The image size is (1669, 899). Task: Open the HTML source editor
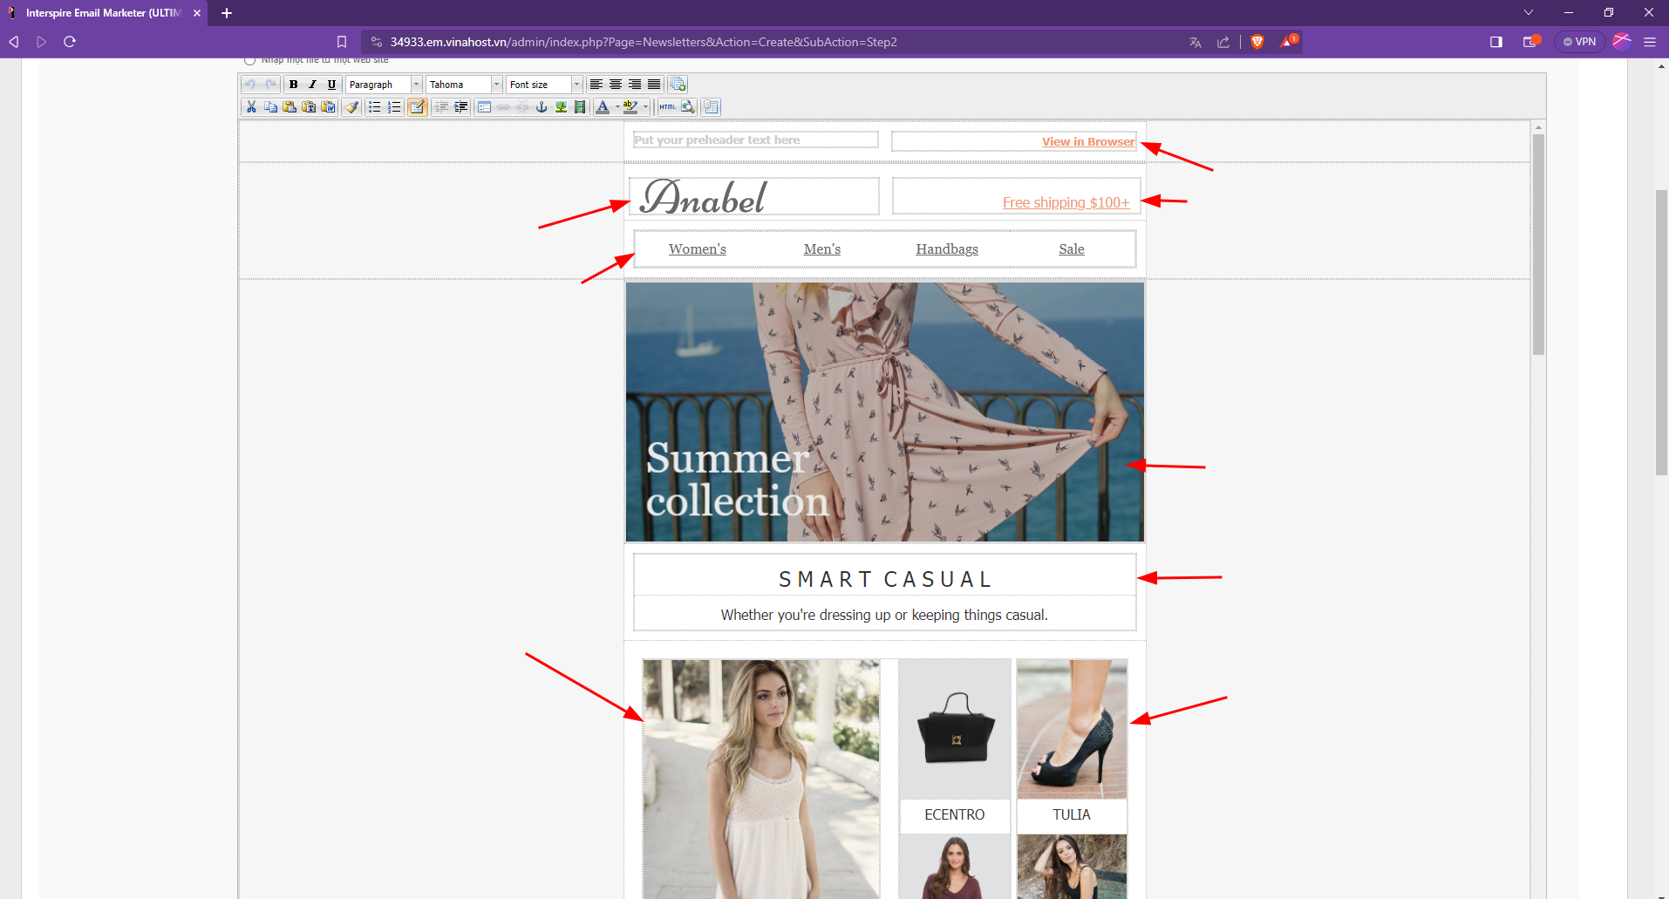pos(668,107)
